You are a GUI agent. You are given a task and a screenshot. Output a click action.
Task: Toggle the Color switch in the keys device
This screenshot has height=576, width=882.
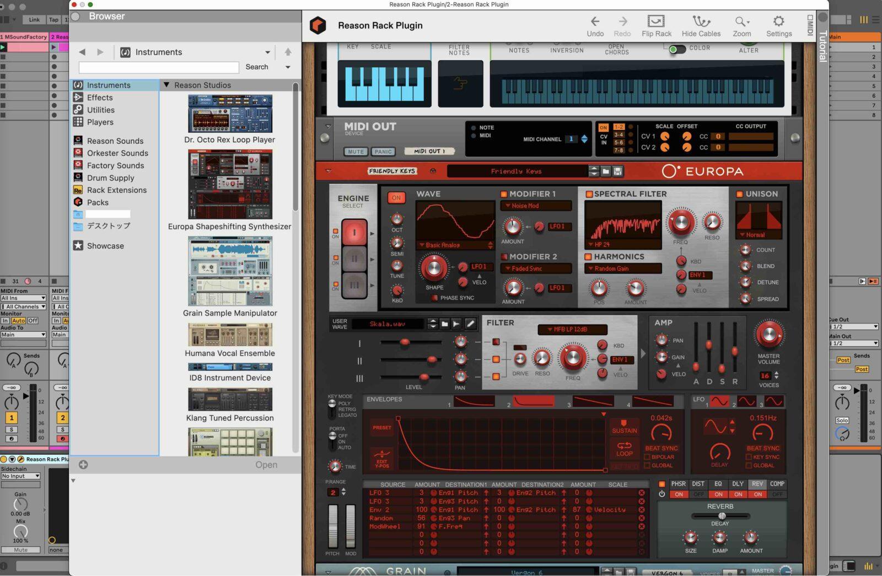coord(677,49)
